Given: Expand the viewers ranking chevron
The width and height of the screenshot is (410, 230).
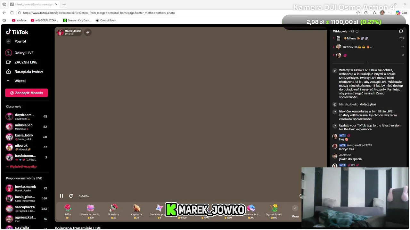Looking at the screenshot, I should tap(368, 63).
